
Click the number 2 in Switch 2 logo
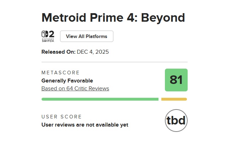click(x=51, y=34)
